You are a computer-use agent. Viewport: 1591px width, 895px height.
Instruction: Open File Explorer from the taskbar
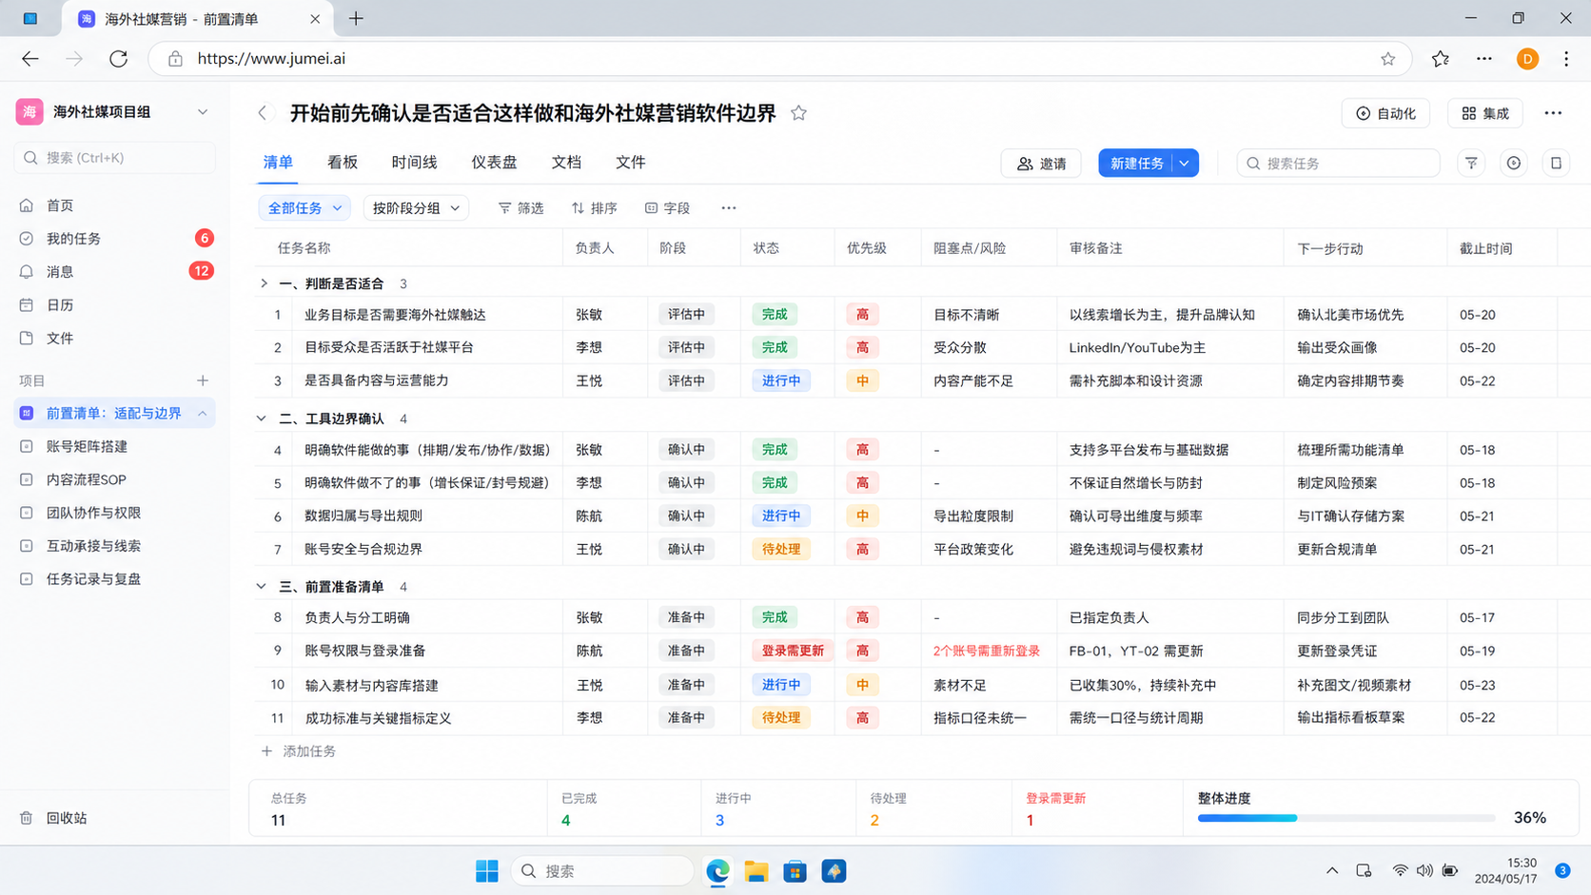point(756,871)
